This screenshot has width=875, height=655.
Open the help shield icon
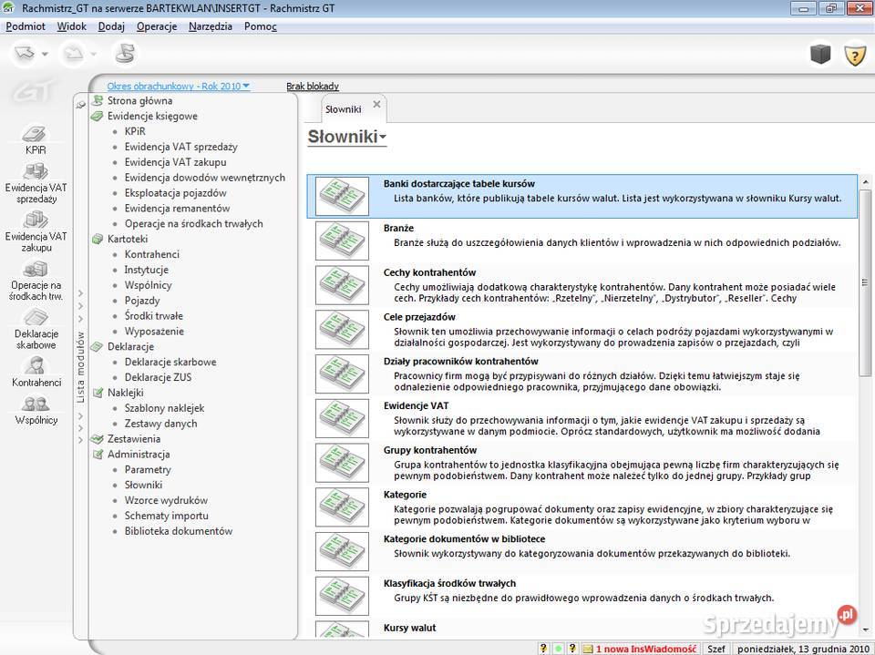pos(855,56)
